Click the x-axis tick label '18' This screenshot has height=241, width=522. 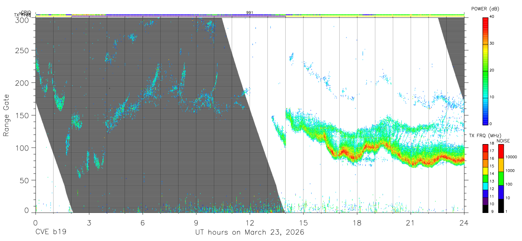click(357, 223)
